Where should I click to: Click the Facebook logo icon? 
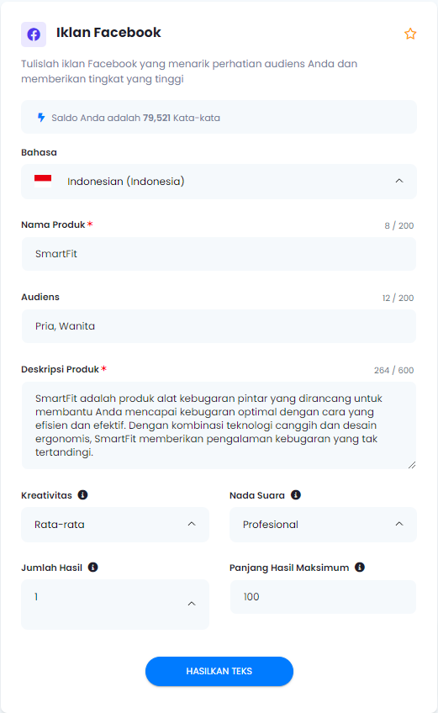[x=34, y=34]
